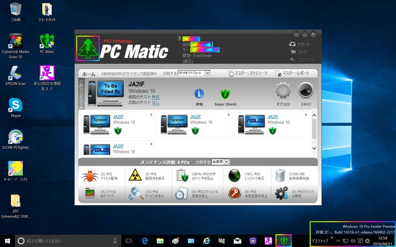
Task: Open the なし next test link
Action: pyautogui.click(x=155, y=103)
